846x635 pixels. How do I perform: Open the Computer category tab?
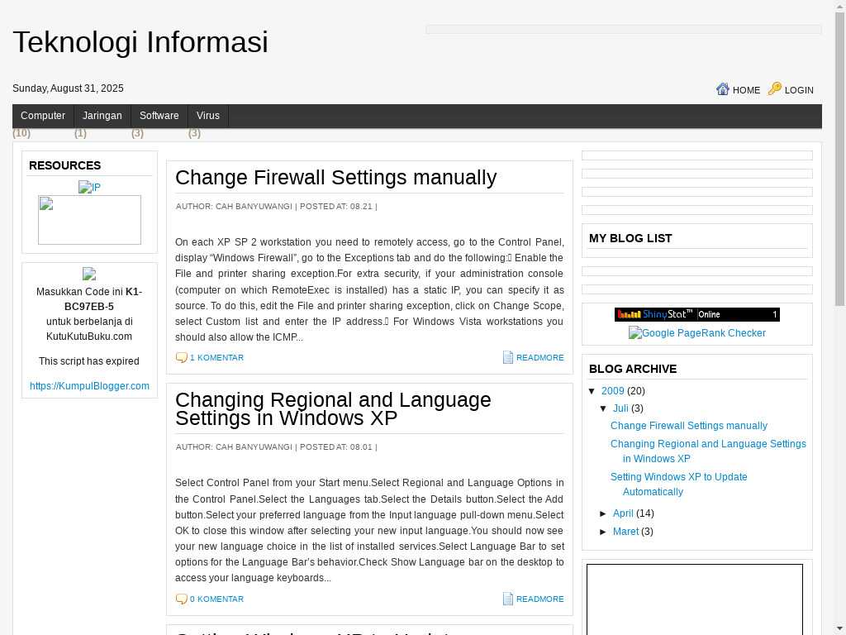tap(43, 116)
